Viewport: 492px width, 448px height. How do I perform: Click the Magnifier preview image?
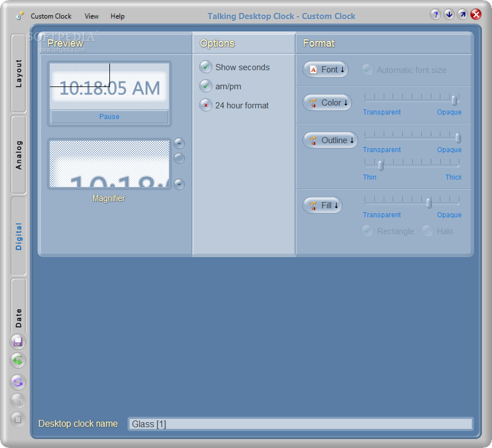(109, 164)
